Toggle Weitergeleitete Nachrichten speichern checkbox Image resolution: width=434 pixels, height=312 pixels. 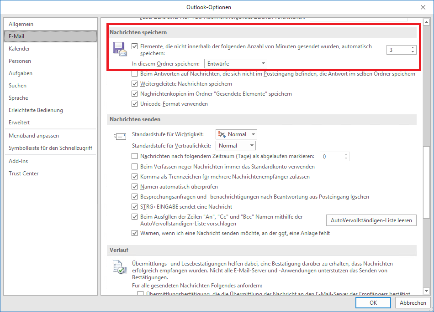tap(134, 84)
